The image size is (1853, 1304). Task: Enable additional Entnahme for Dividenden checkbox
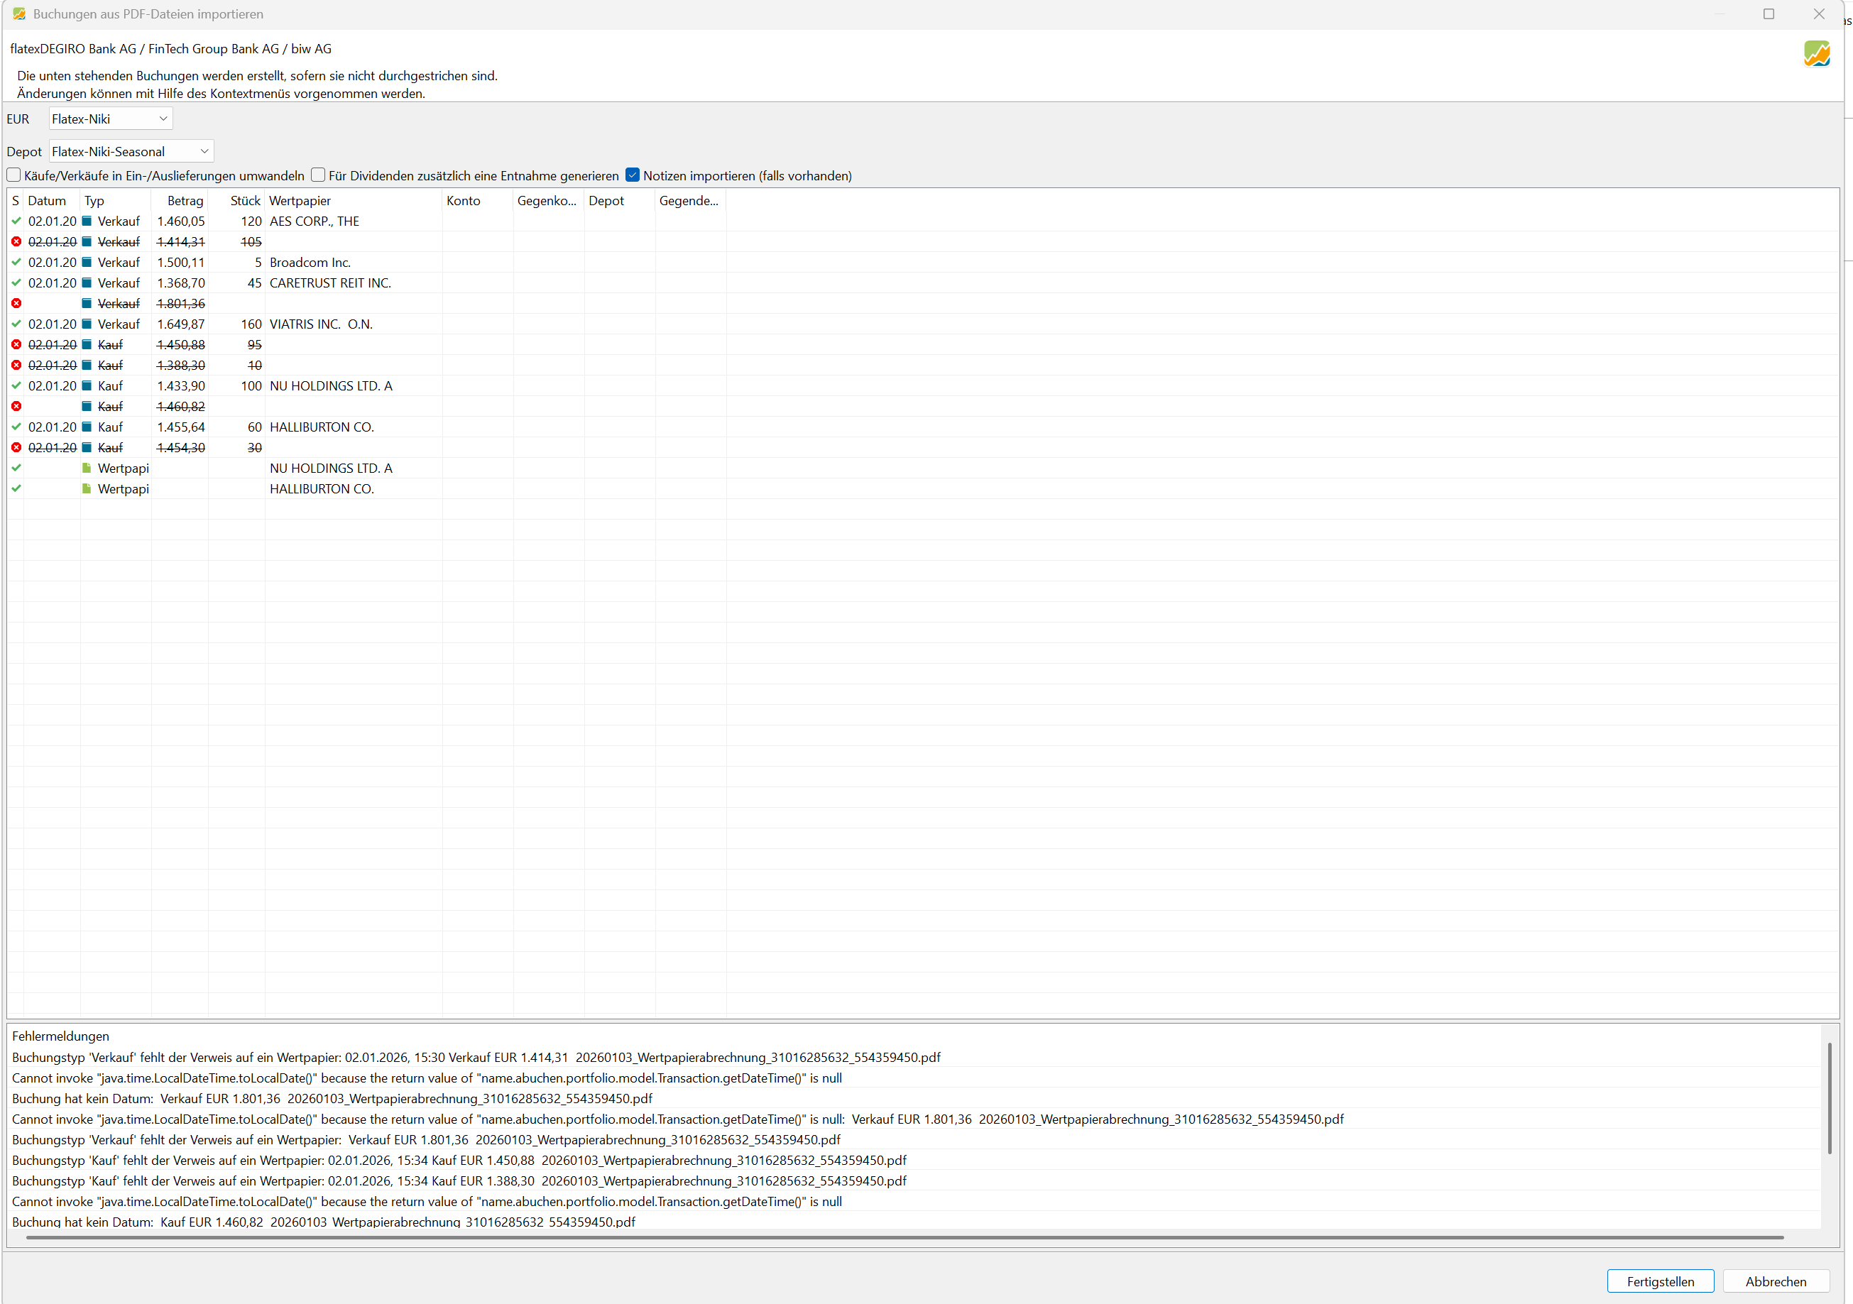click(318, 175)
